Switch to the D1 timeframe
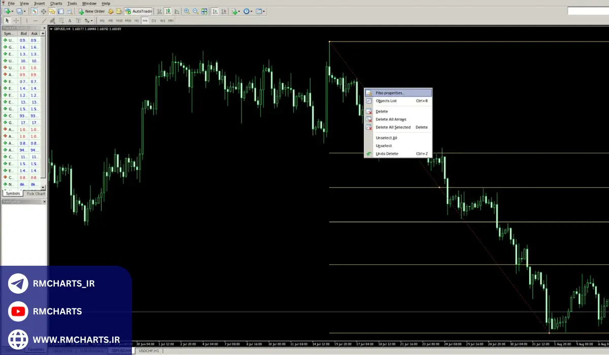The height and width of the screenshot is (355, 609). (x=154, y=21)
